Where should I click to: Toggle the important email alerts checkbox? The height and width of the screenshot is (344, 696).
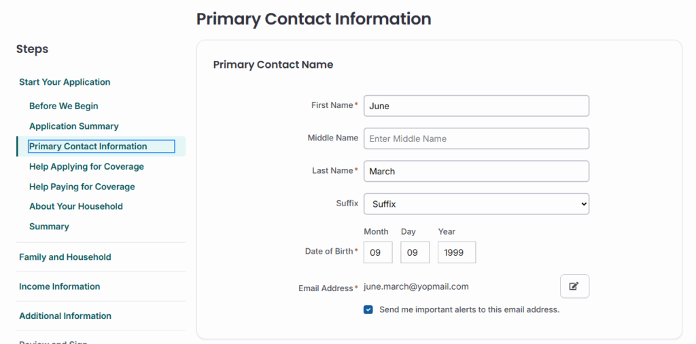click(x=368, y=309)
